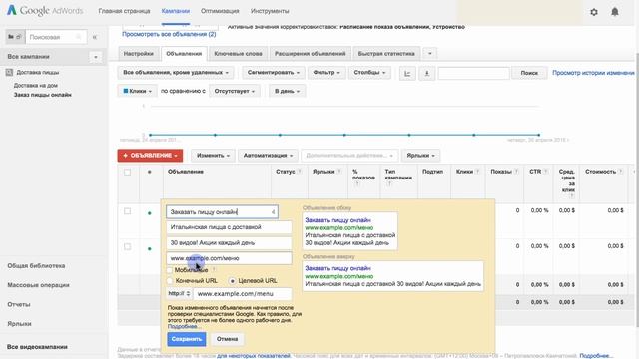Open the Фильтр dropdown
Image resolution: width=639 pixels, height=359 pixels.
click(326, 73)
